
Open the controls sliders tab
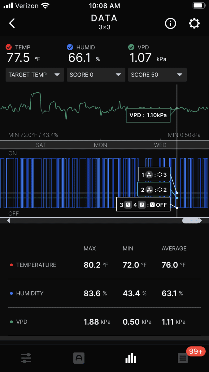pos(26,358)
